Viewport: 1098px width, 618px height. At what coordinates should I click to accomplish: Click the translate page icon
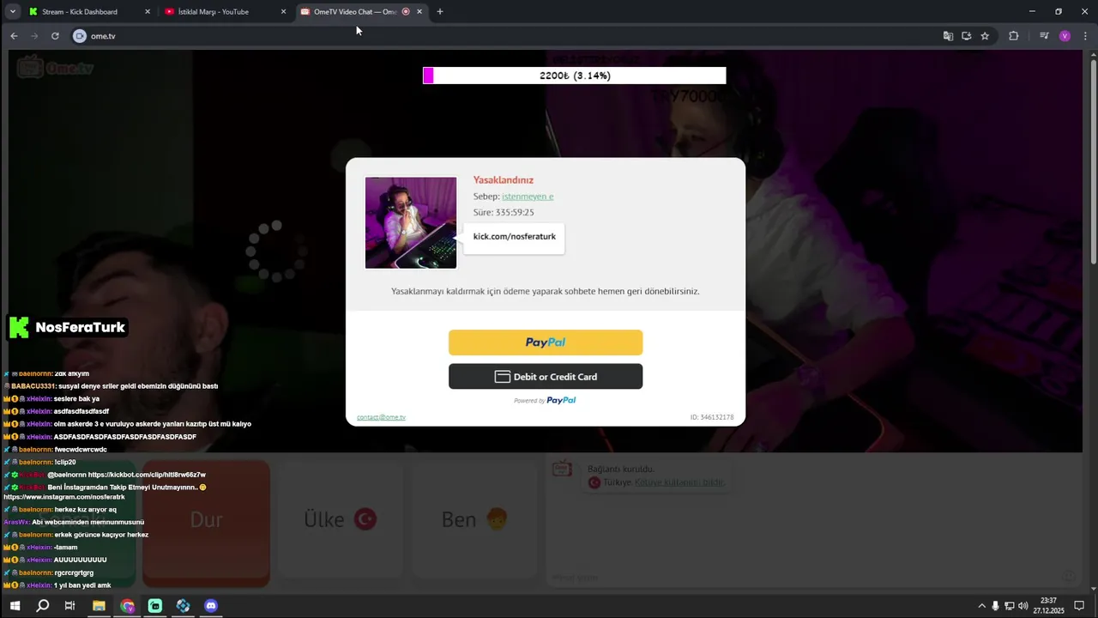pos(948,36)
